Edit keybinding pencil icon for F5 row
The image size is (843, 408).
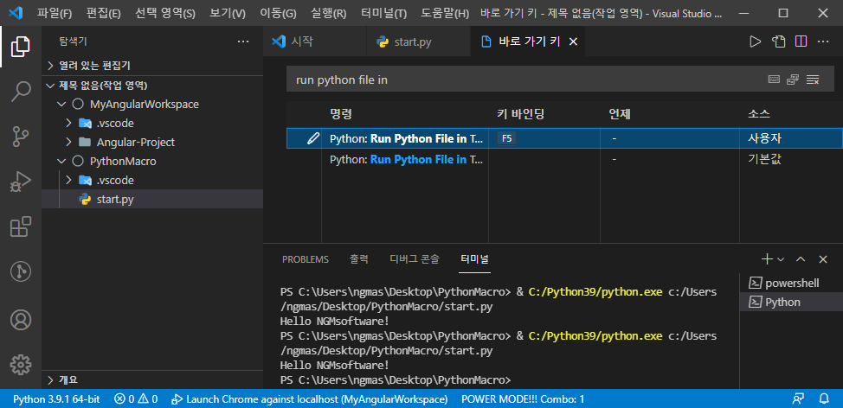coord(312,138)
